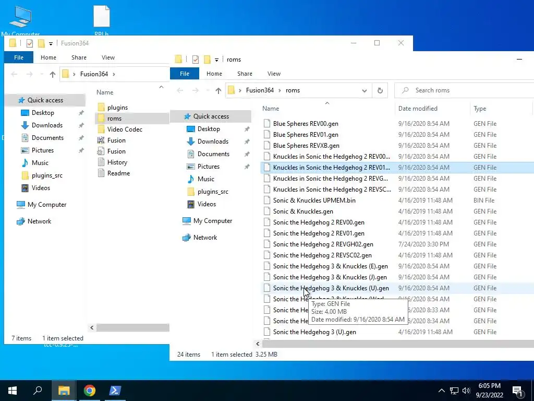Go forward in roms window navigation
Screen dimensions: 534x401
pyautogui.click(x=196, y=90)
